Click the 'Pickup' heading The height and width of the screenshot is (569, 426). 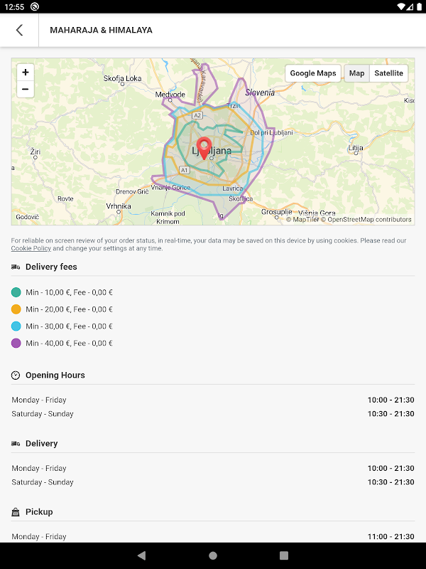[x=39, y=512]
